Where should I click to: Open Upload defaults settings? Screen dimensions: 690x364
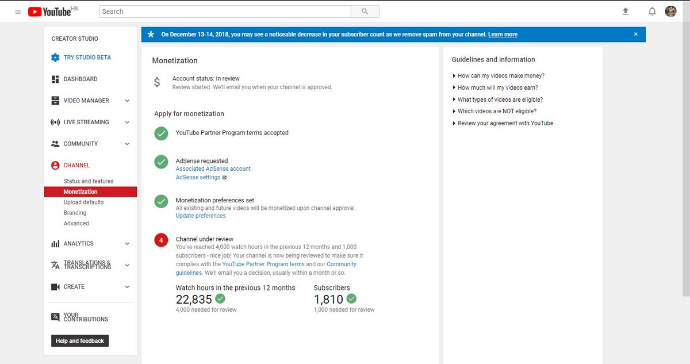pos(84,202)
